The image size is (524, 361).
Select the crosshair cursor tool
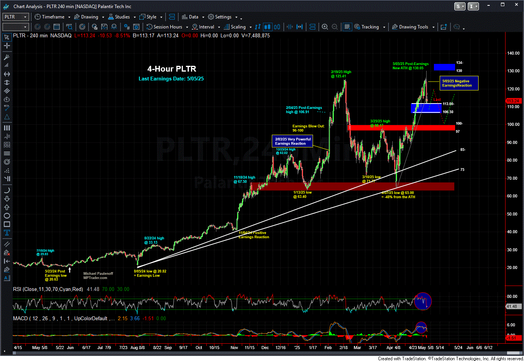click(x=7, y=46)
